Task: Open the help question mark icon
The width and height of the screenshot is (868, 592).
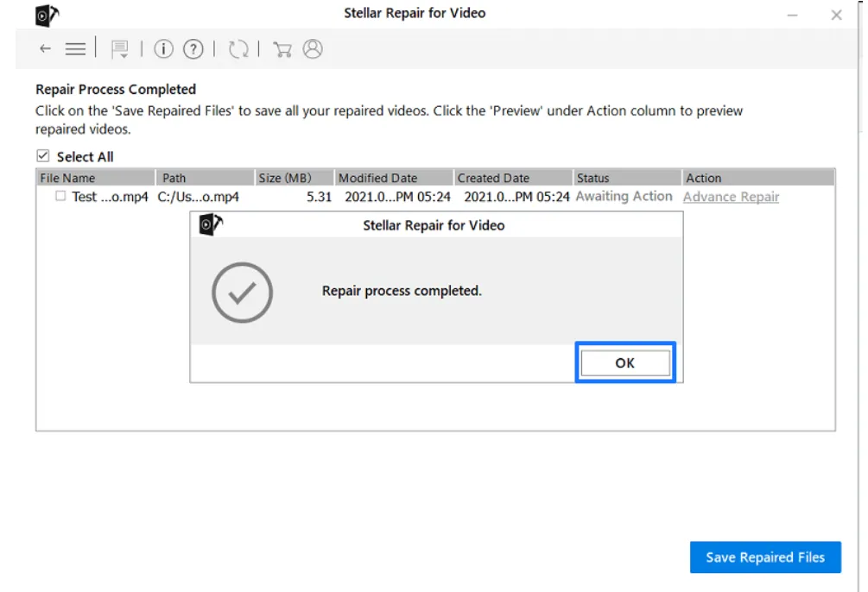Action: tap(193, 49)
